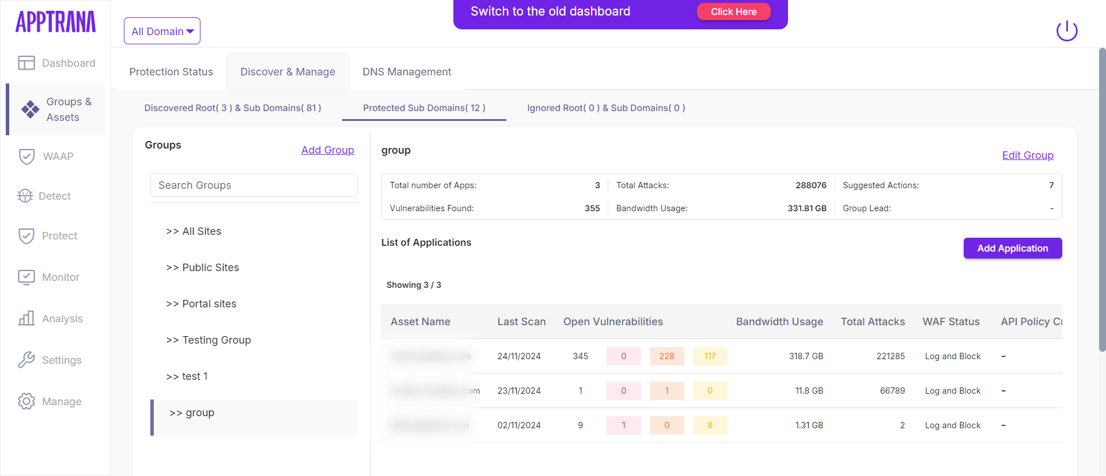Viewport: 1106px width, 476px height.
Task: Open Discovered Root & Sub Domains tab
Action: 233,108
